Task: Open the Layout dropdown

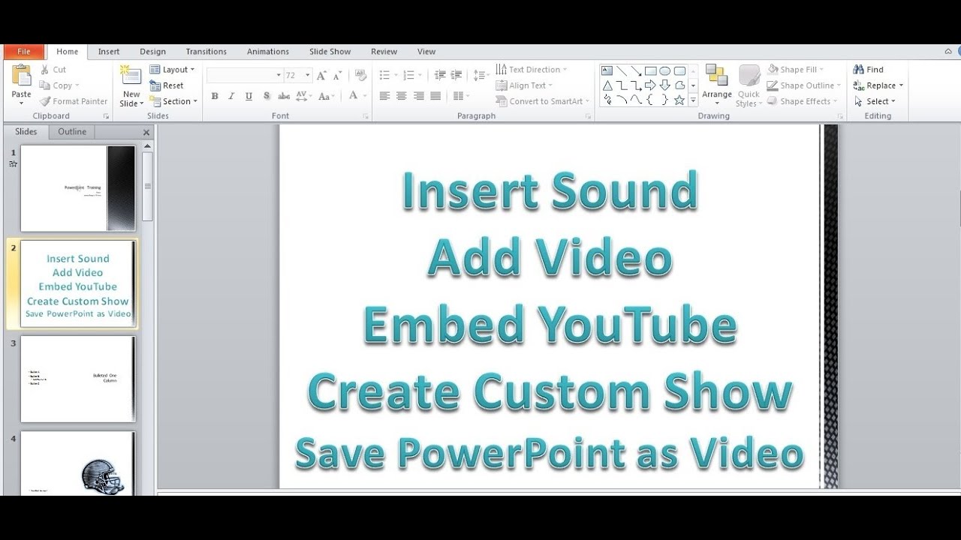Action: pos(172,70)
